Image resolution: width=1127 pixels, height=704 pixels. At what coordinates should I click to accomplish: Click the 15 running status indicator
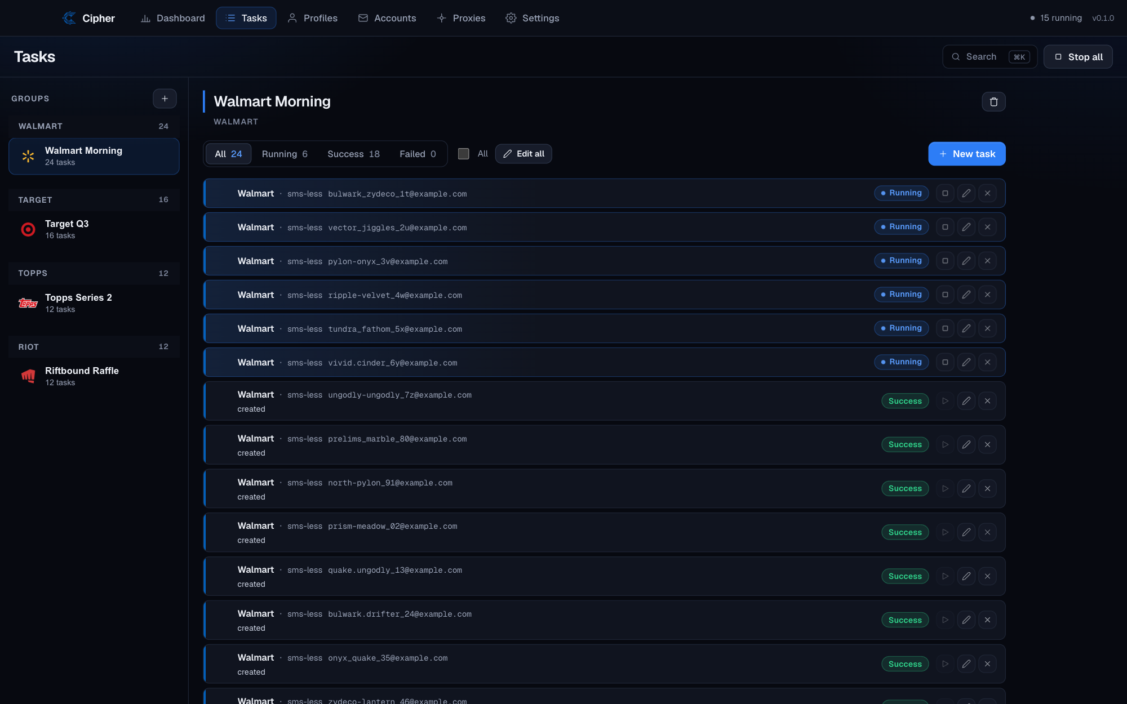click(1056, 18)
